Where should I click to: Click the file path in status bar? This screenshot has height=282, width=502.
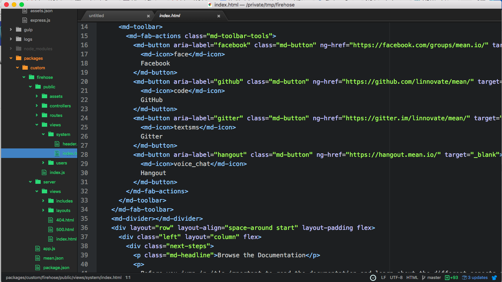click(64, 278)
